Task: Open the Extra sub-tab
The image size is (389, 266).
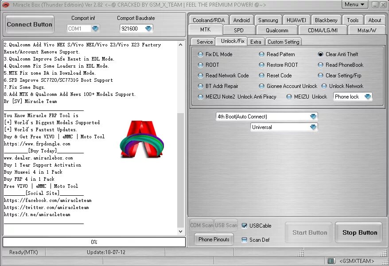Action: click(256, 42)
